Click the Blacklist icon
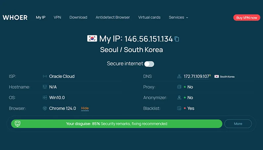 pos(179,108)
